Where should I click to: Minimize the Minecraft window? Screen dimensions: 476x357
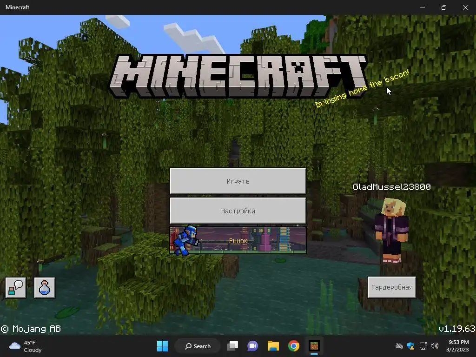(422, 7)
